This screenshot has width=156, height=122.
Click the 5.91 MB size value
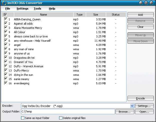(101, 66)
